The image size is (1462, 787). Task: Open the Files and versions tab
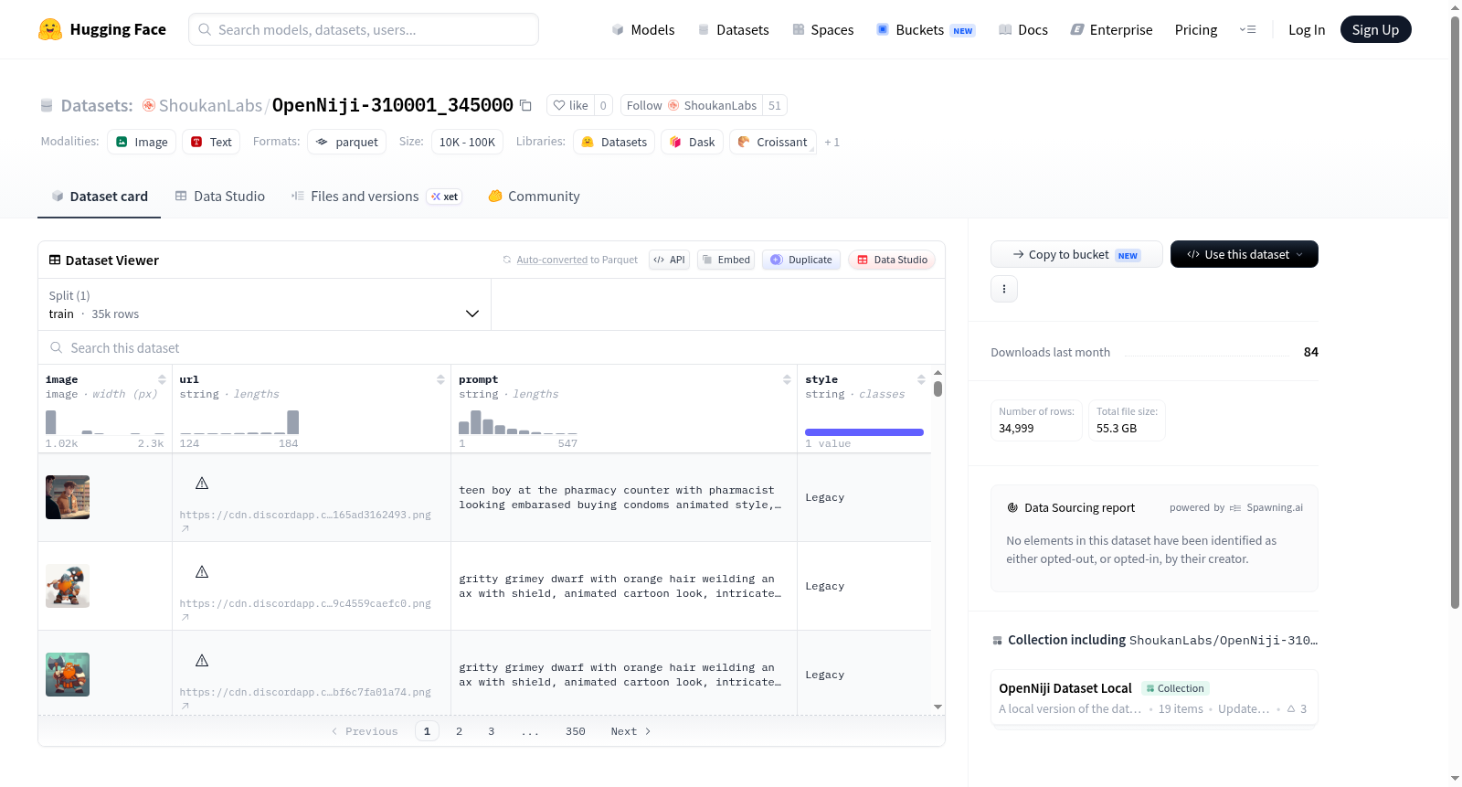[376, 196]
